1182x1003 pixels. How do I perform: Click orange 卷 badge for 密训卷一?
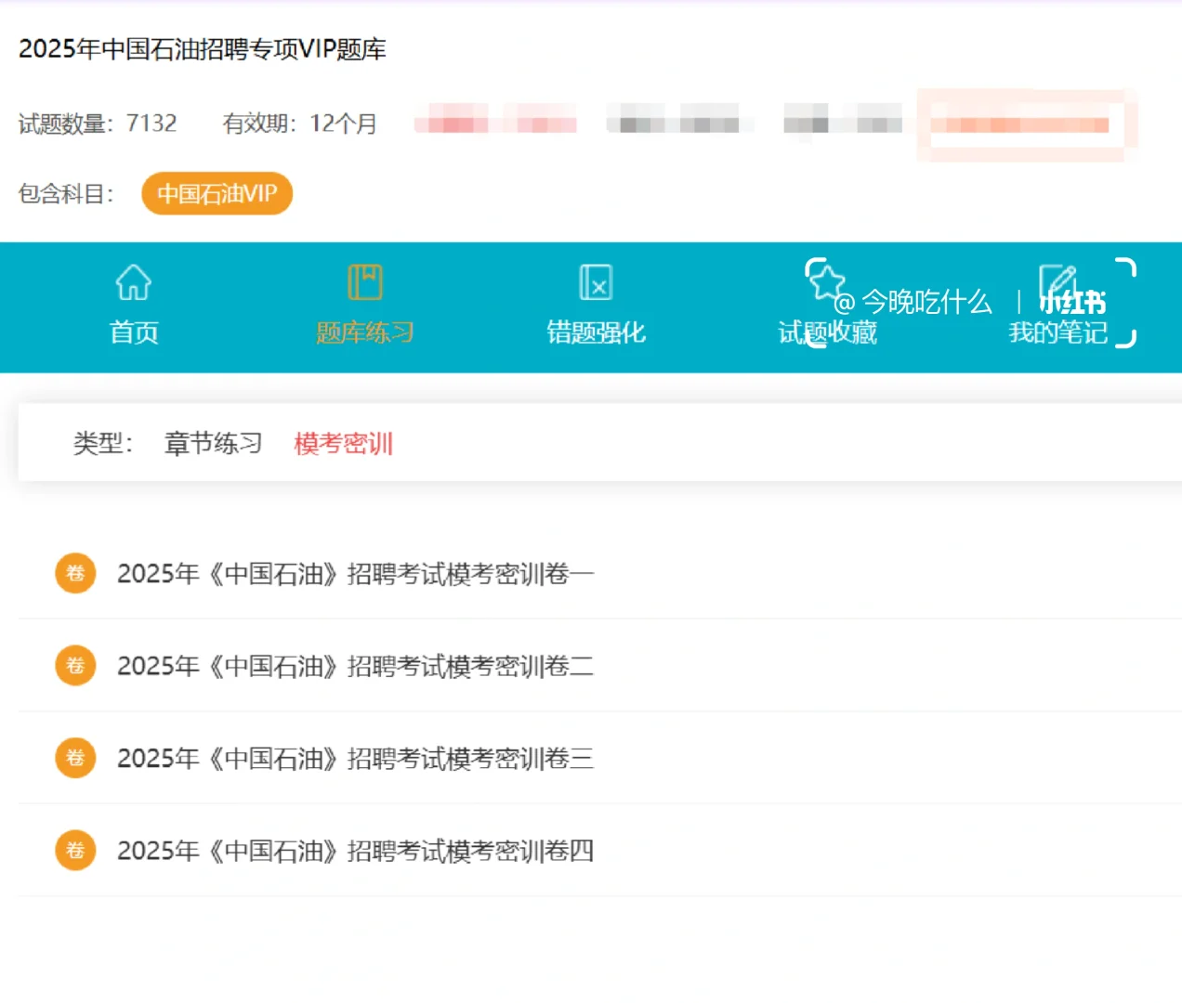pyautogui.click(x=75, y=573)
